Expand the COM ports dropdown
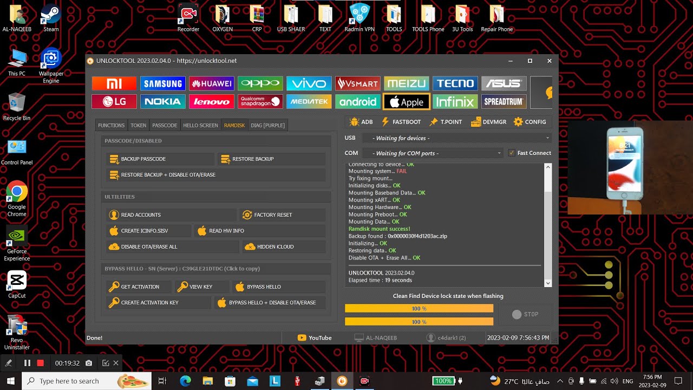Screen dimensions: 693x390 pos(433,153)
